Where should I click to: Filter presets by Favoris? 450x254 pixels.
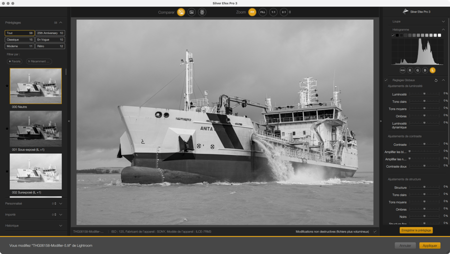point(14,61)
